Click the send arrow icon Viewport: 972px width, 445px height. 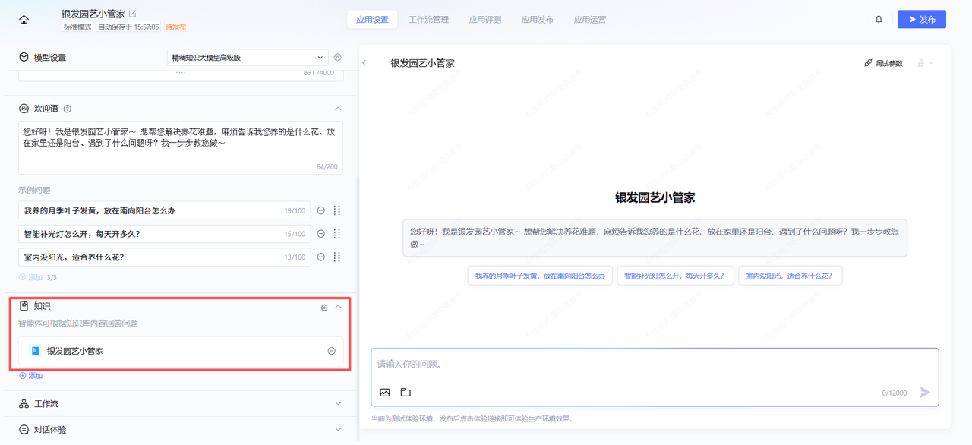tap(924, 393)
